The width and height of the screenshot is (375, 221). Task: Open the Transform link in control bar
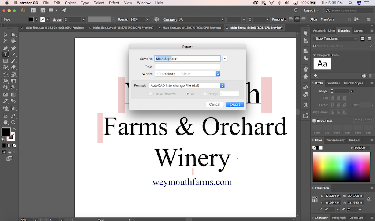327,19
